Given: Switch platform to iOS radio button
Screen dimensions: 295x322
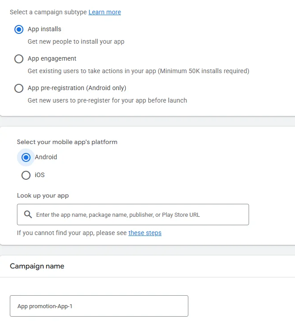Looking at the screenshot, I should [x=26, y=175].
